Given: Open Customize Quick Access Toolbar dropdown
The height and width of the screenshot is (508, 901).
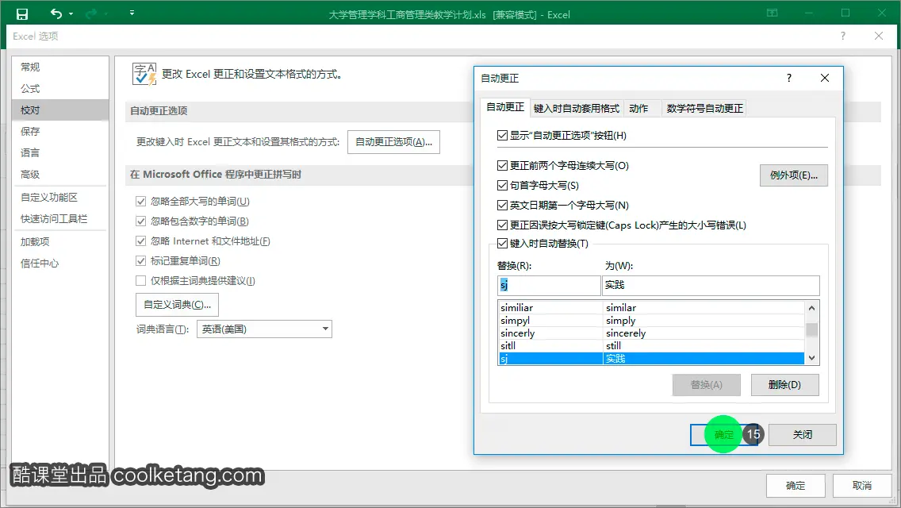Looking at the screenshot, I should pos(132,13).
